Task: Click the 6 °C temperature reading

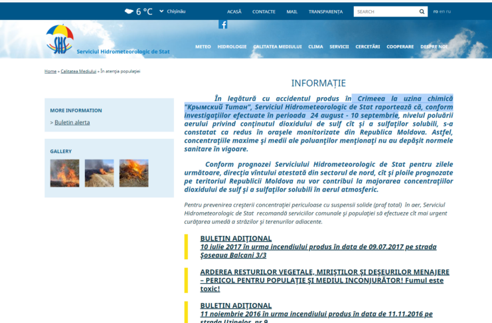Action: tap(144, 11)
